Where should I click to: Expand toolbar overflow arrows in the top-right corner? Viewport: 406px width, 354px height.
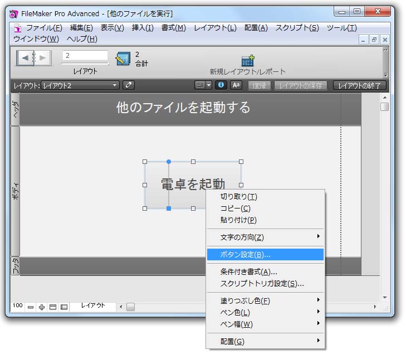pos(385,50)
